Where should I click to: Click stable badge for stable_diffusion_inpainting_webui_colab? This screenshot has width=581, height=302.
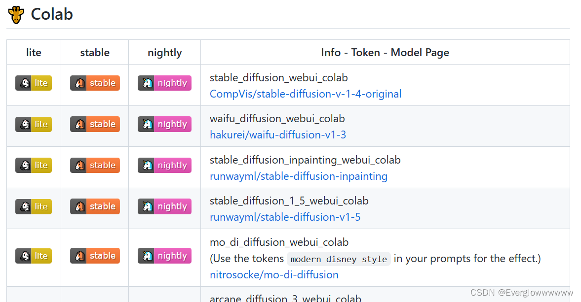coord(95,165)
